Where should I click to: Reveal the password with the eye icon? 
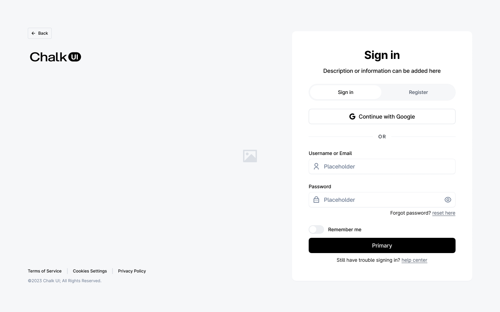pyautogui.click(x=448, y=200)
